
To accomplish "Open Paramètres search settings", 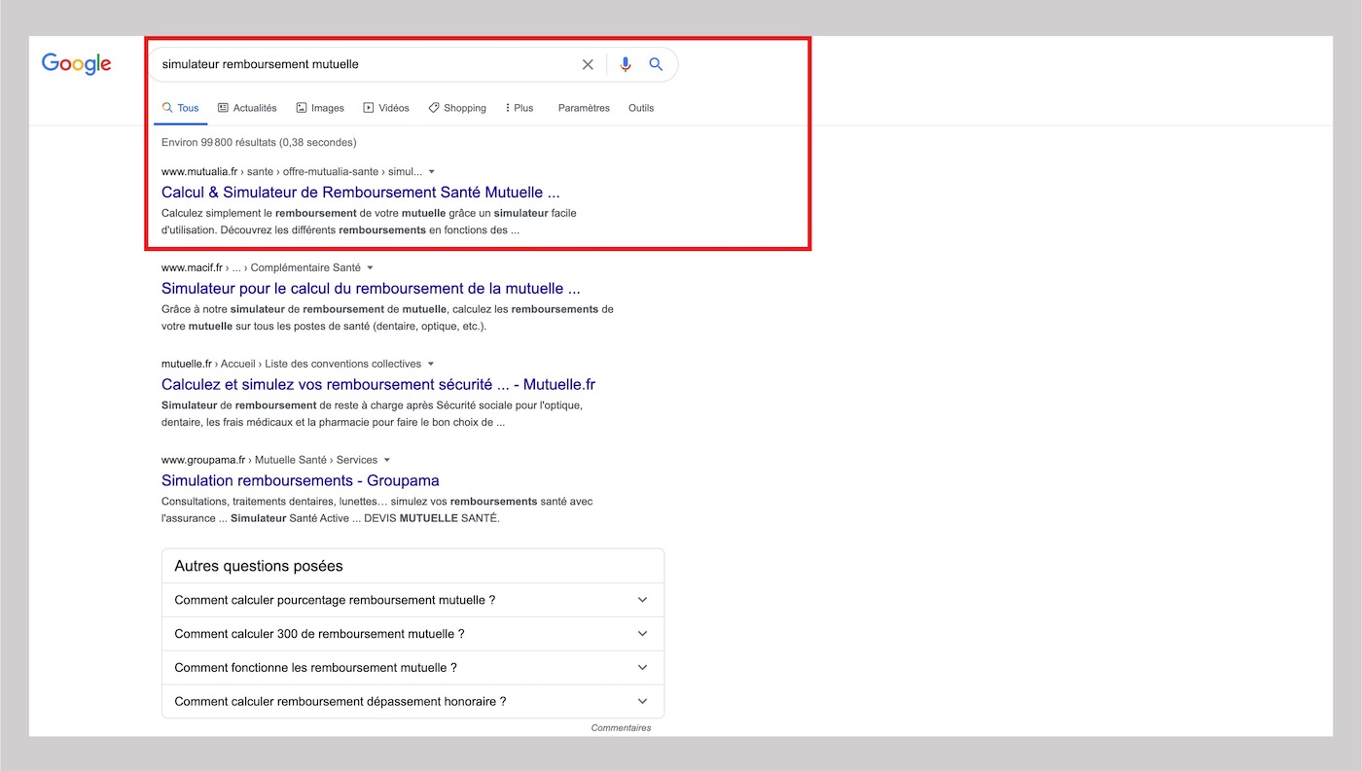I will 584,108.
